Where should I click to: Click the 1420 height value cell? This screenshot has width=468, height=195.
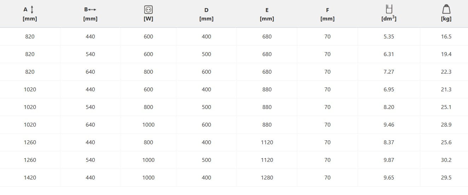[x=30, y=178]
